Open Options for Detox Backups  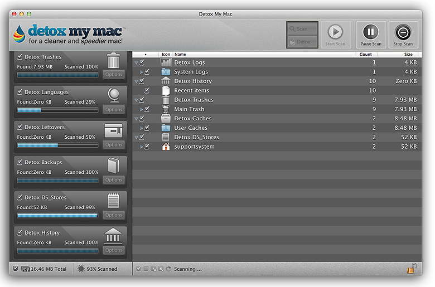pos(113,180)
